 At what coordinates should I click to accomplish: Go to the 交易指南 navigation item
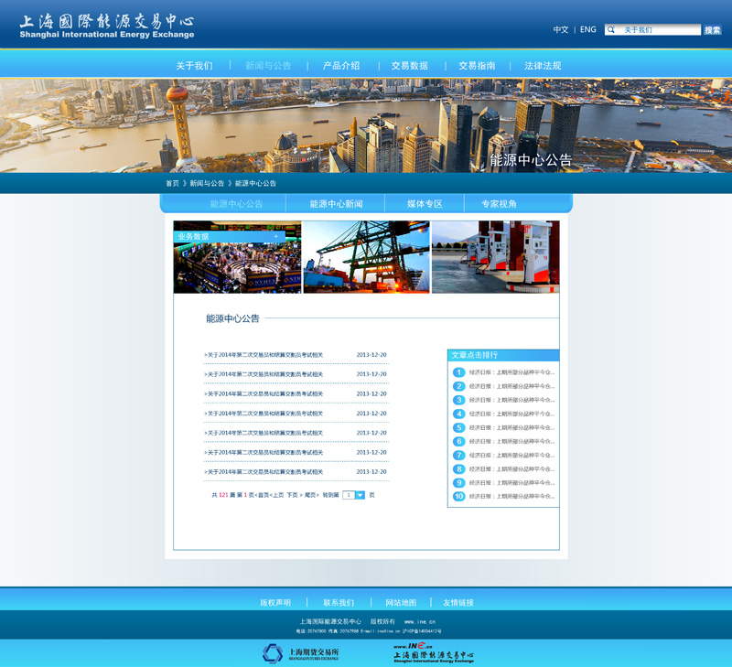477,66
